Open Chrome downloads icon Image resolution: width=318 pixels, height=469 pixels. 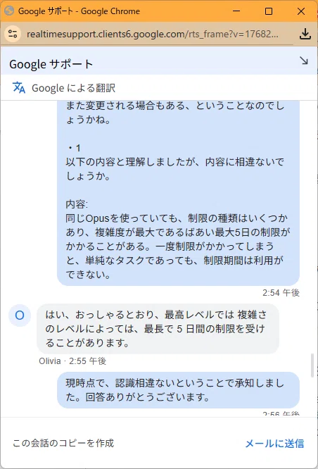[305, 34]
